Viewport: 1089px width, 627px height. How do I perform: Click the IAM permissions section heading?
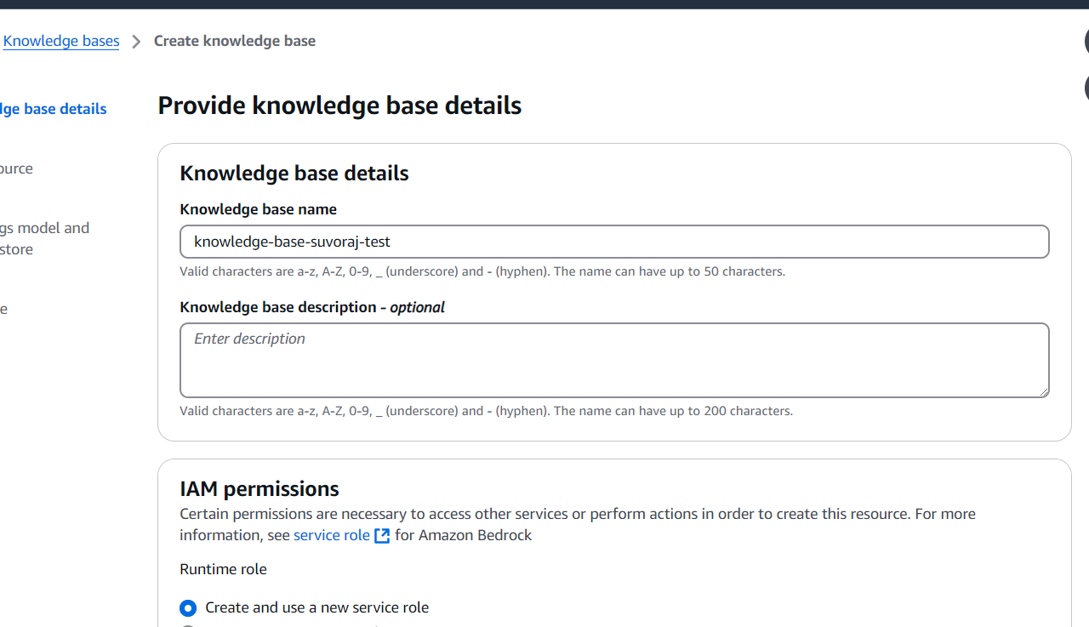tap(259, 488)
